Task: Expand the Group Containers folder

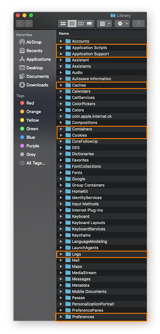Action: point(61,185)
